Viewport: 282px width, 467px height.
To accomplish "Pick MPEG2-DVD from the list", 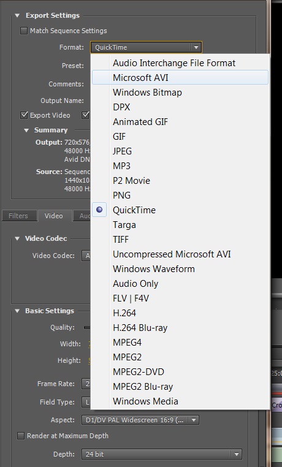I will [x=180, y=371].
